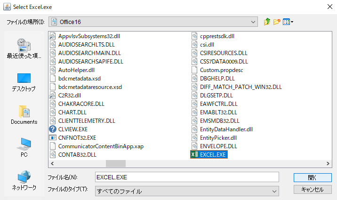337x200 pixels.
Task: Select CNFNOT32.EXE in the list
Action: point(77,137)
